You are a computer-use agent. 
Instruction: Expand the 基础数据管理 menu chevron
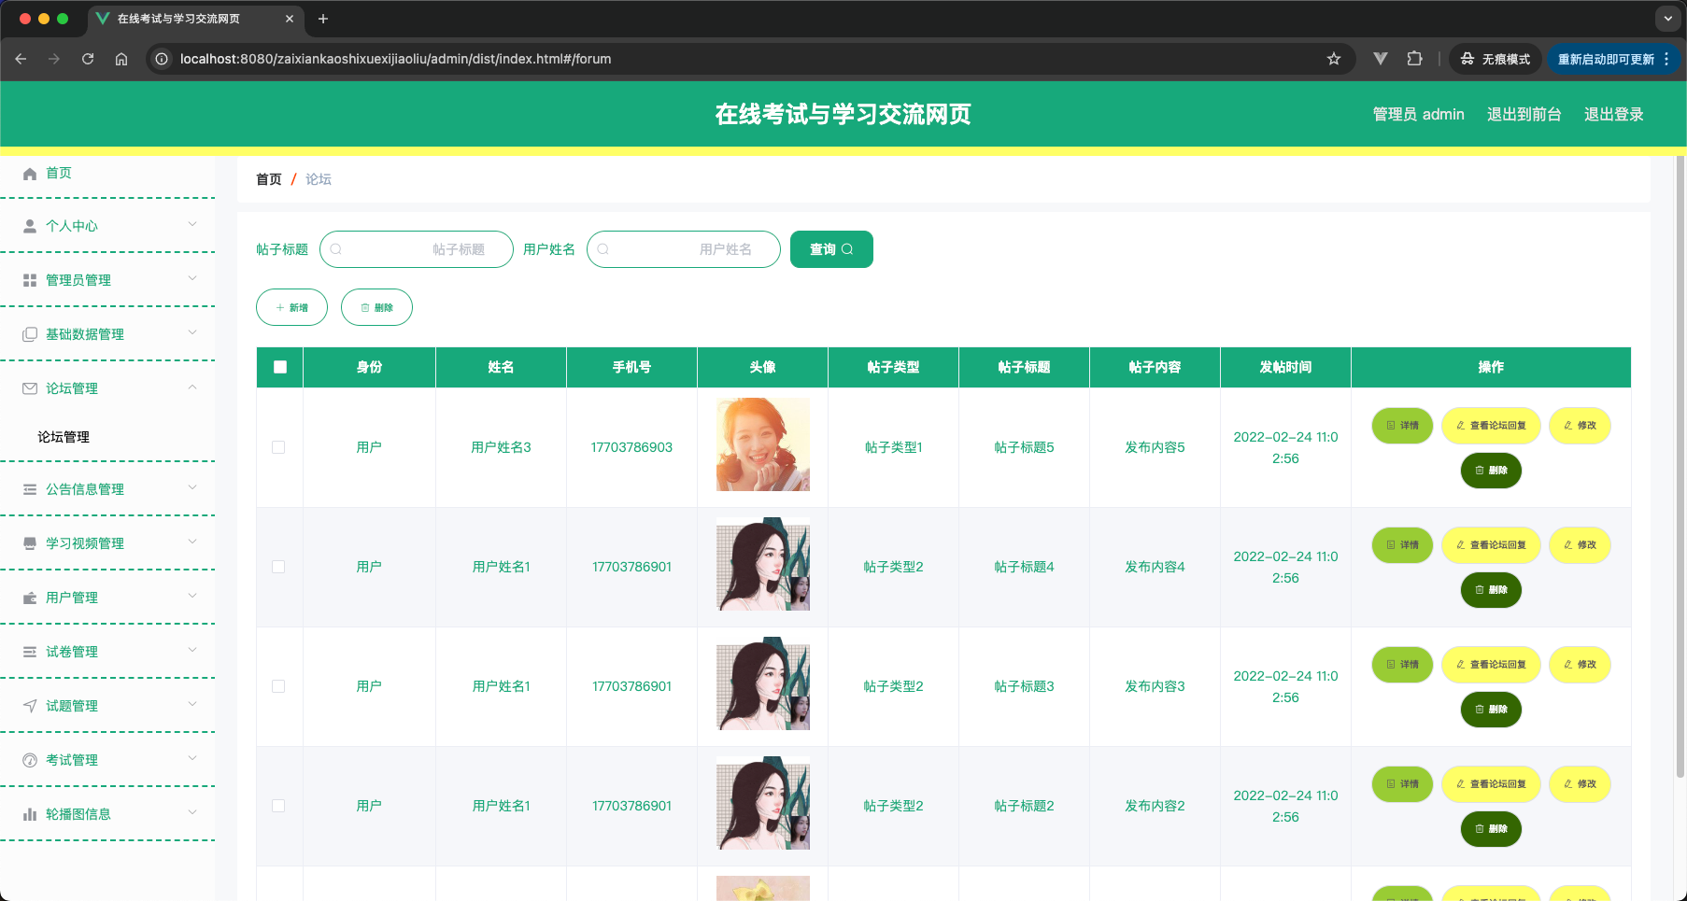[x=192, y=332]
